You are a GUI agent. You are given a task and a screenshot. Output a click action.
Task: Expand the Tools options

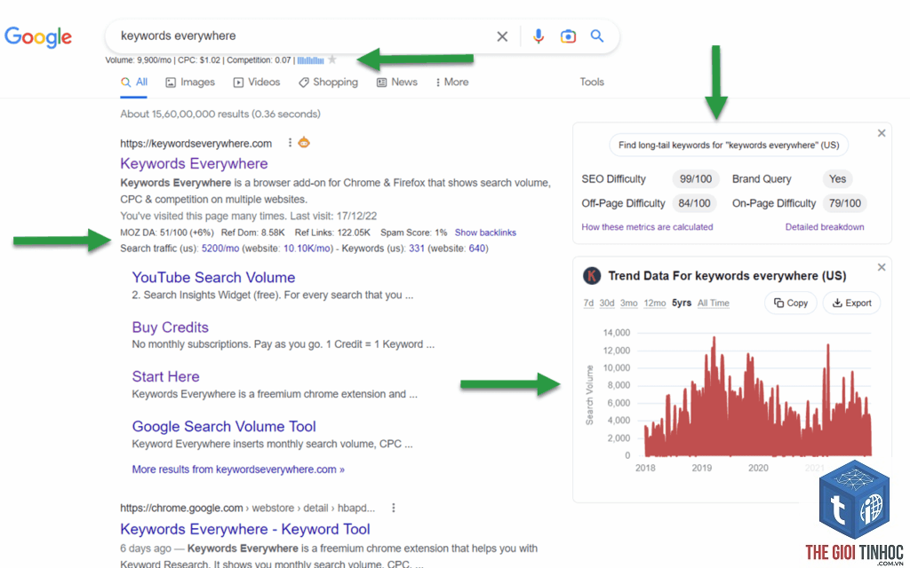(592, 83)
